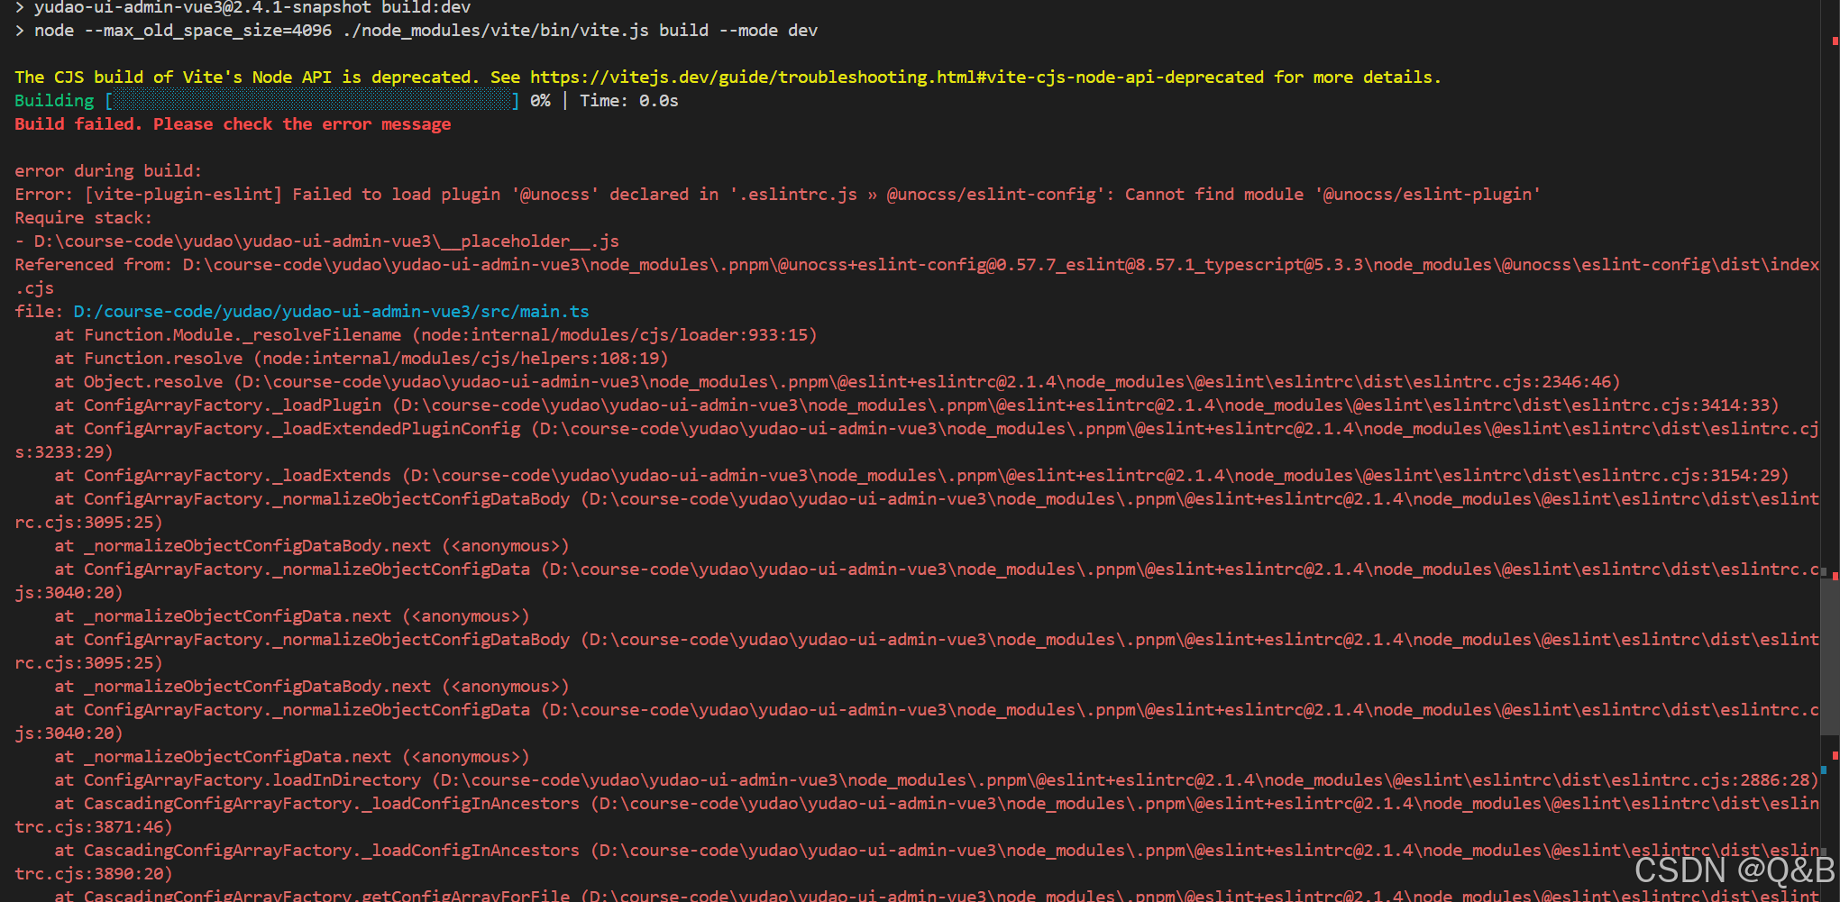Screen dimensions: 1840x902
Task: Click the 'Referenced from:' line
Action: [x=917, y=277]
